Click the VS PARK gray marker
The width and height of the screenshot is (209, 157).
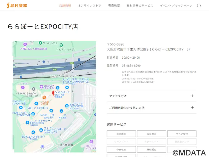tap(34, 89)
